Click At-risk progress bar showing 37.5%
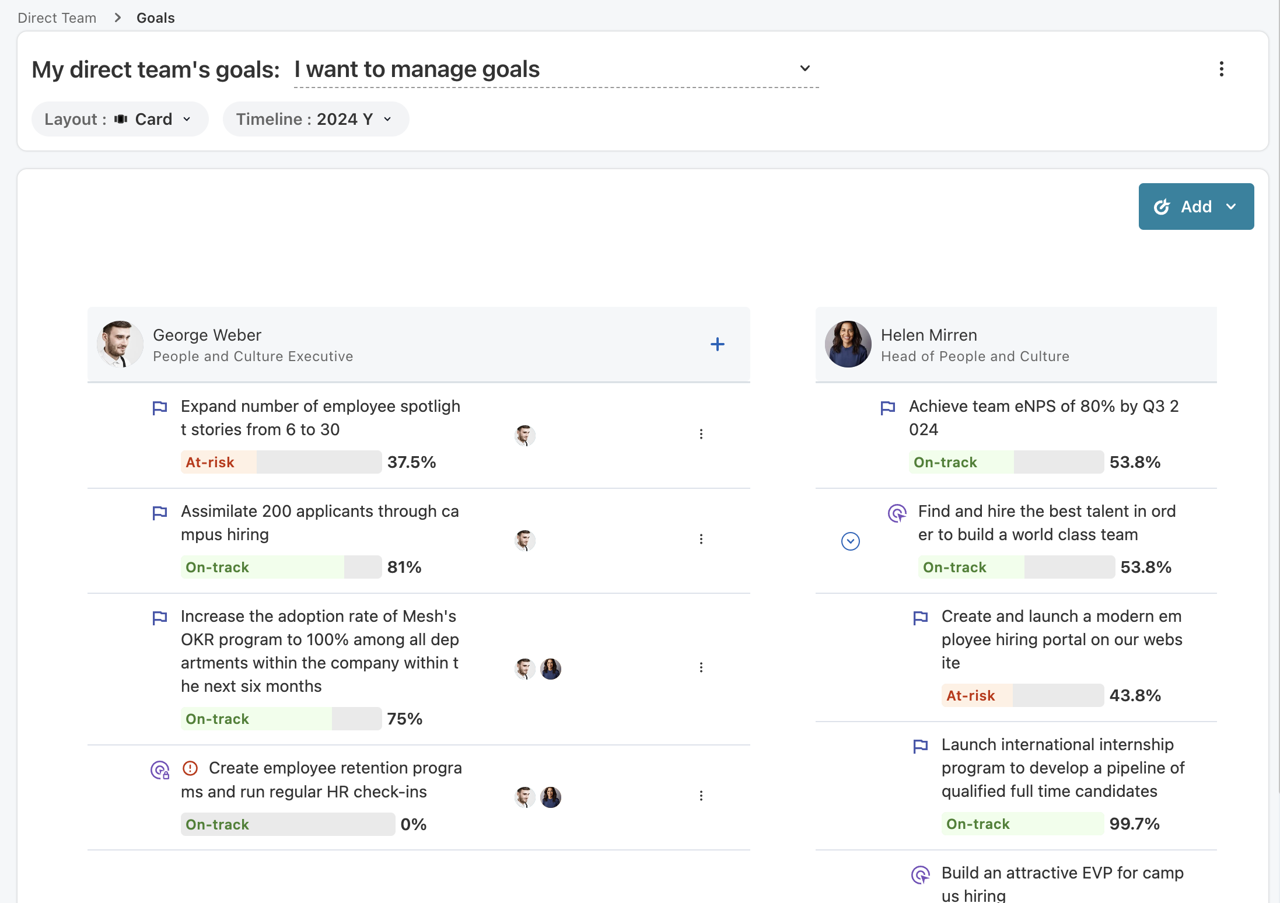Screen dimensions: 1280x903 tap(281, 462)
